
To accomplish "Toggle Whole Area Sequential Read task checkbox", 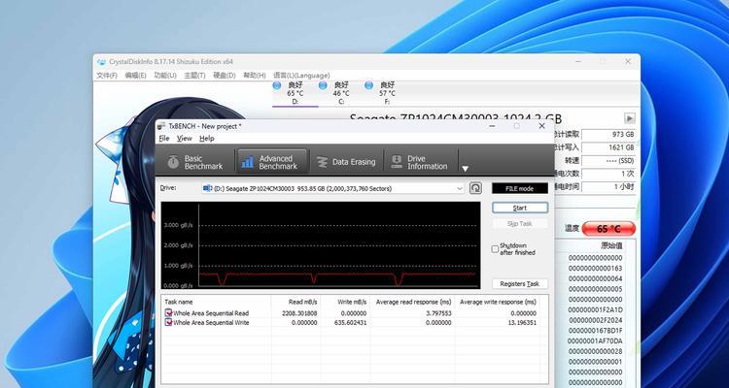I will click(168, 313).
